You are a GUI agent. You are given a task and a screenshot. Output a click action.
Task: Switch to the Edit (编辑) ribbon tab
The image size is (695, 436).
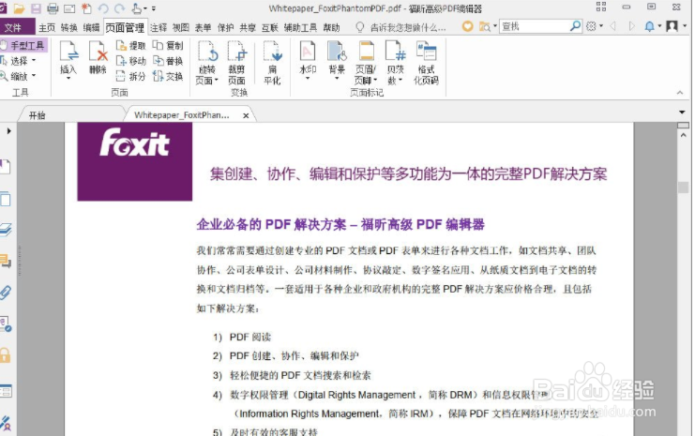click(x=91, y=27)
